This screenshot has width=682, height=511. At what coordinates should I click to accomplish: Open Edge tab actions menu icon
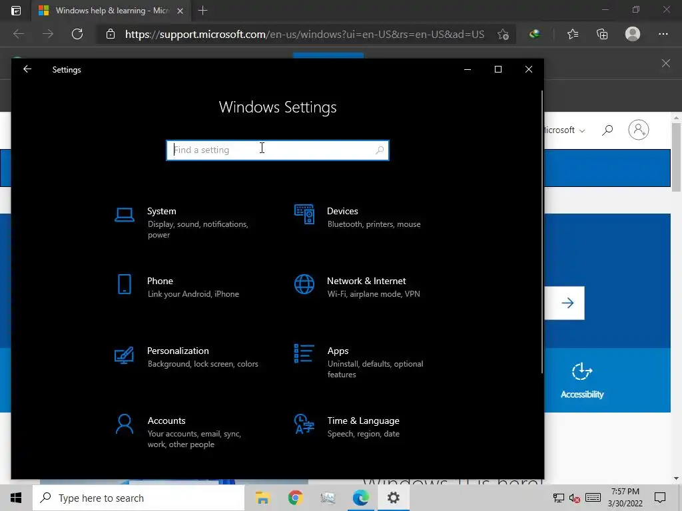tap(16, 11)
